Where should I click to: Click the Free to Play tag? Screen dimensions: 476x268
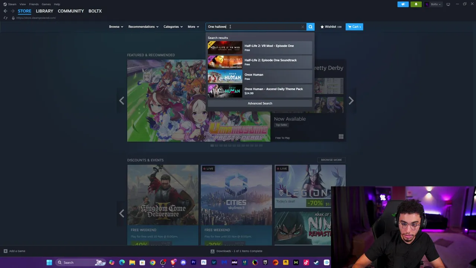282,138
